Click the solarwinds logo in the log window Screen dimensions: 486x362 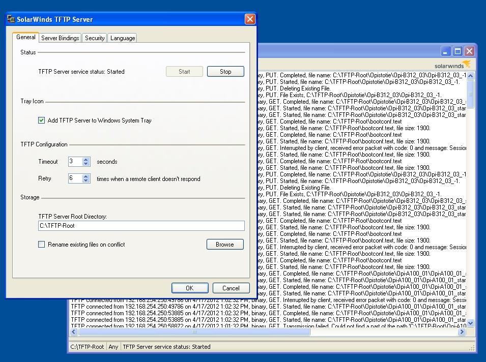click(452, 65)
